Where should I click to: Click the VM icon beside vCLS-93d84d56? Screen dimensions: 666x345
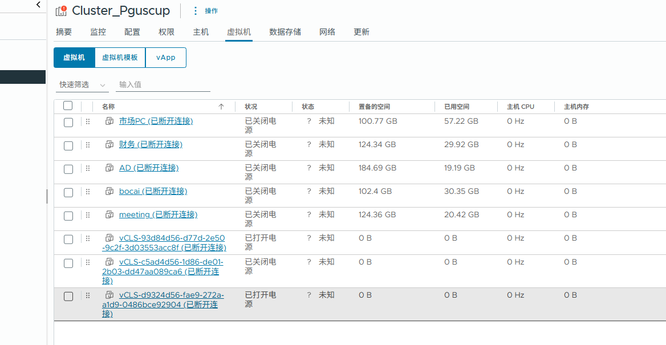(109, 238)
